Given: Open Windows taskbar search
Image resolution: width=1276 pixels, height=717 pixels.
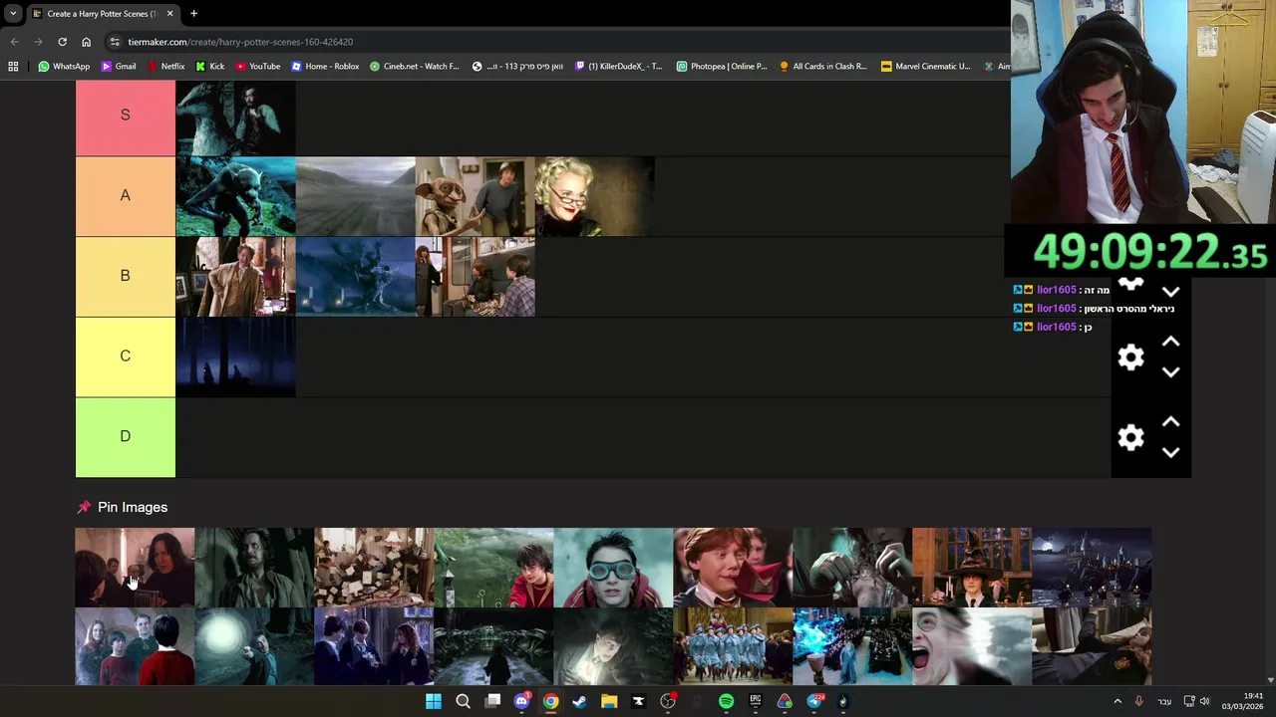Looking at the screenshot, I should coord(463,701).
